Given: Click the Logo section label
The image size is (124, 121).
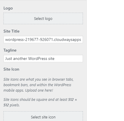Looking at the screenshot, I should click(x=8, y=8).
